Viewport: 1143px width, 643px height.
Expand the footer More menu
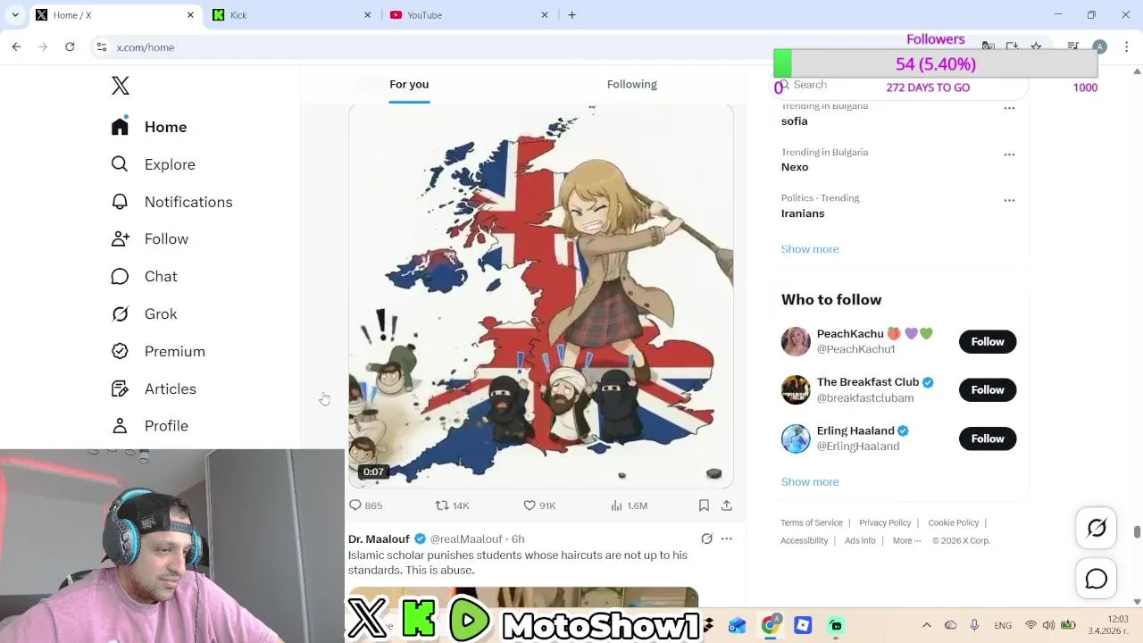tap(906, 540)
